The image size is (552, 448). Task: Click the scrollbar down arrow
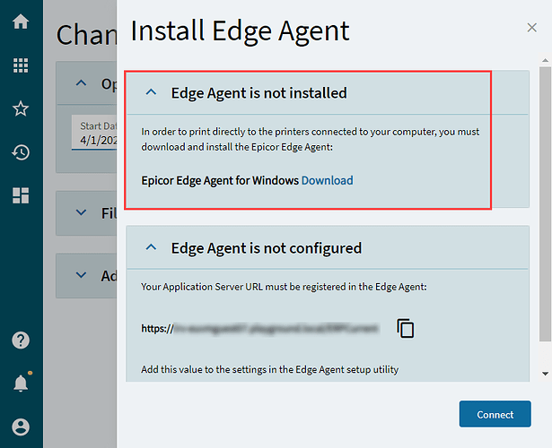pyautogui.click(x=546, y=374)
